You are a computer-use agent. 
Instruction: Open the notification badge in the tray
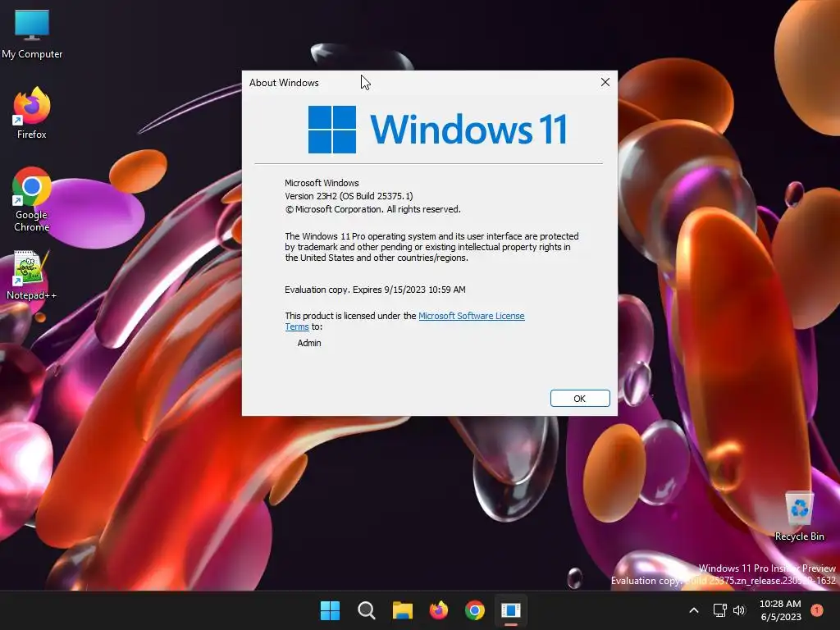point(817,609)
